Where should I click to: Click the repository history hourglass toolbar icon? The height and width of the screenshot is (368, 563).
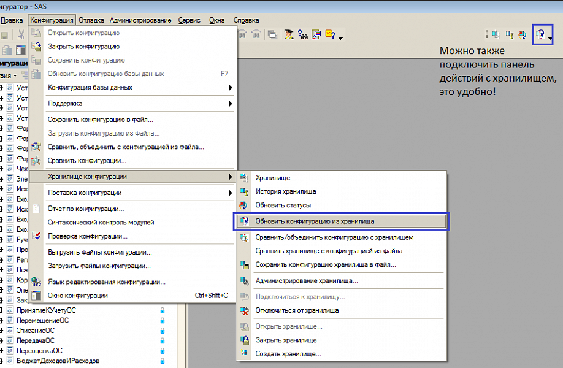click(x=509, y=34)
